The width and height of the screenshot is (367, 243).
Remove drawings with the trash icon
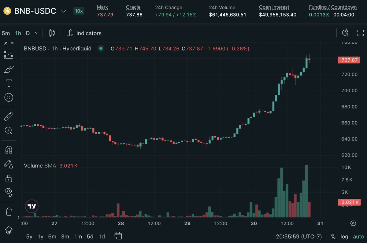click(x=9, y=211)
